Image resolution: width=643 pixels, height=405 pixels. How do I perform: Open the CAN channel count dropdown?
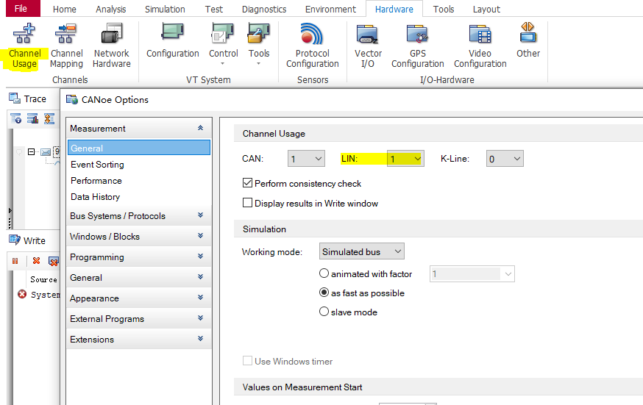pos(306,159)
